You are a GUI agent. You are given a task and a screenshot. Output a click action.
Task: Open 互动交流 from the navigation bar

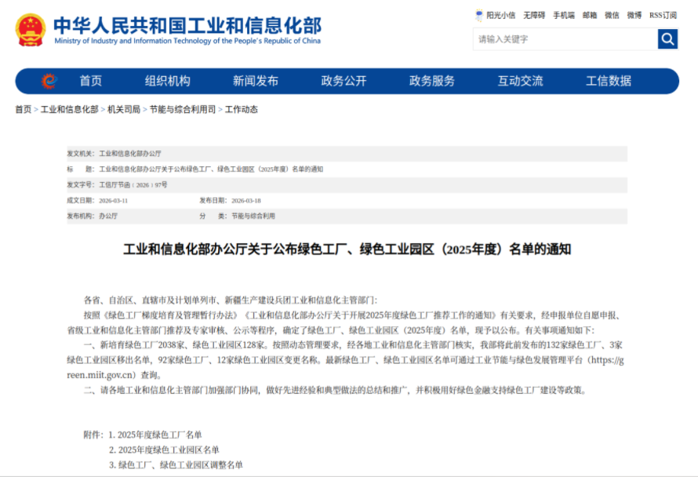(520, 81)
